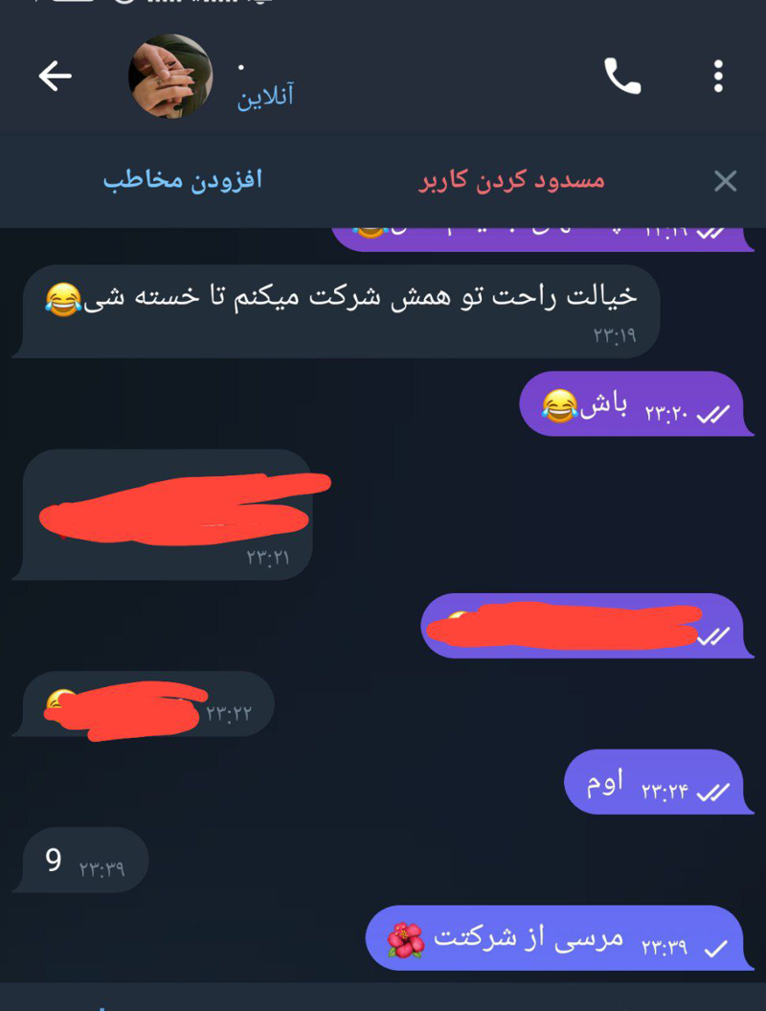The height and width of the screenshot is (1011, 766).
Task: Dismiss the add/block bar with X
Action: tap(726, 181)
